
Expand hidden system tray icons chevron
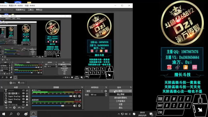(119, 114)
